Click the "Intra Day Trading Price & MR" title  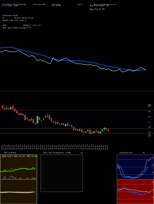click(x=57, y=153)
